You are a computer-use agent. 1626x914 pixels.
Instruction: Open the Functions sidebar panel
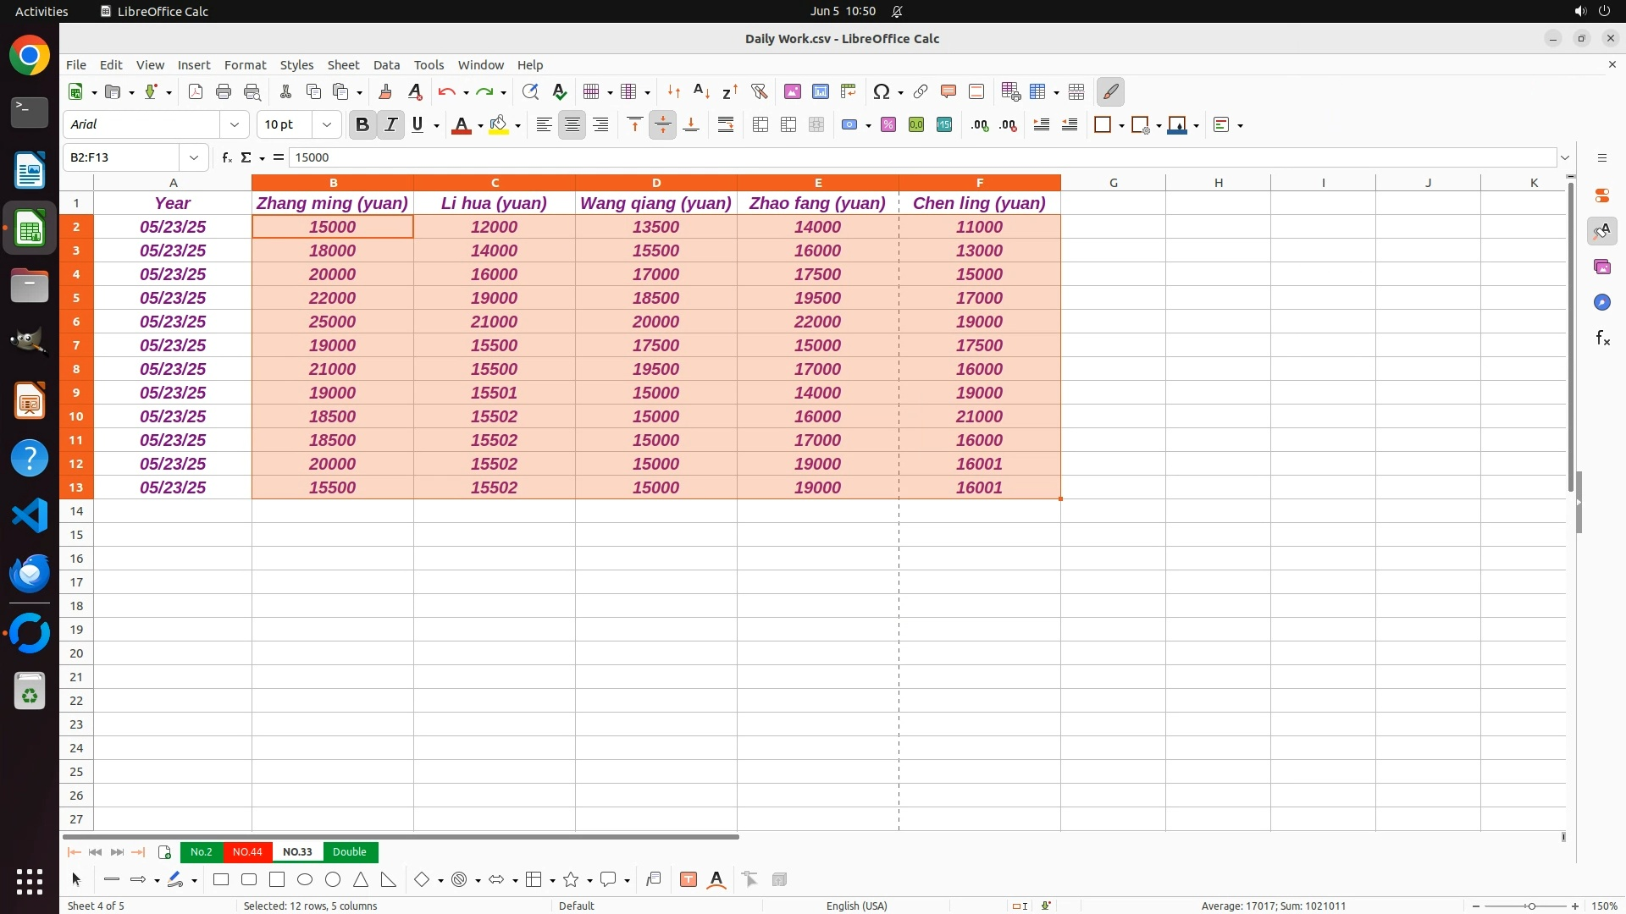[1602, 339]
